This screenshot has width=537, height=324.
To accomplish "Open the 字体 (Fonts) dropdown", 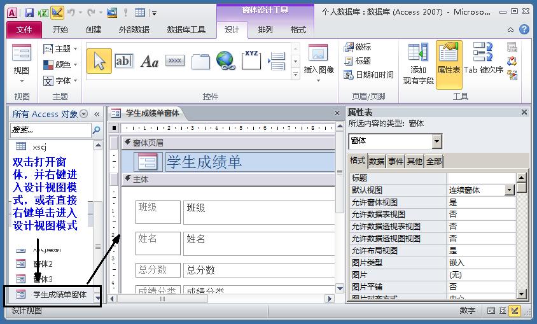I will pyautogui.click(x=60, y=81).
